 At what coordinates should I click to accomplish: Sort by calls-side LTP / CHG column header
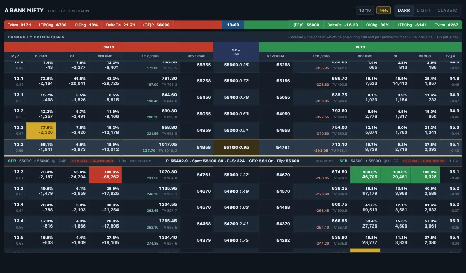151,56
